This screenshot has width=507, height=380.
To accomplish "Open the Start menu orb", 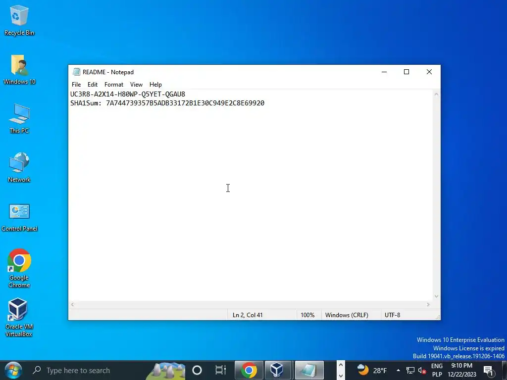I will pyautogui.click(x=13, y=370).
